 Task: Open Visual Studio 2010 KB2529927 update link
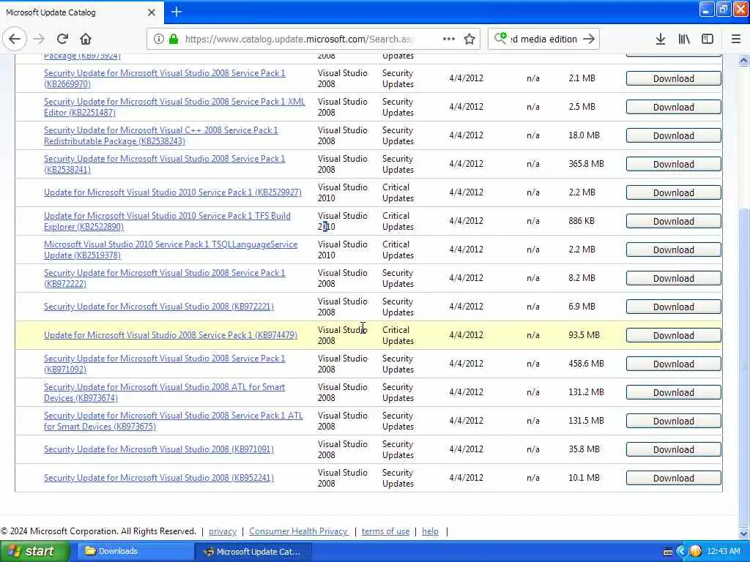pyautogui.click(x=173, y=192)
